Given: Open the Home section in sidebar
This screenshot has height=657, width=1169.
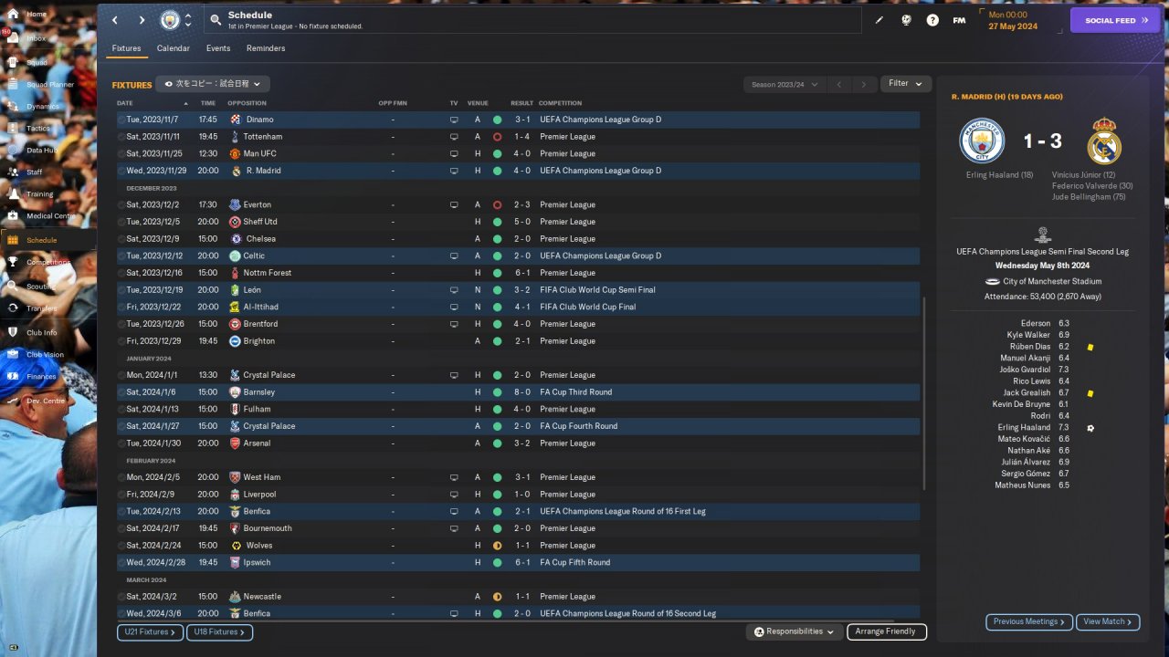Looking at the screenshot, I should (37, 15).
